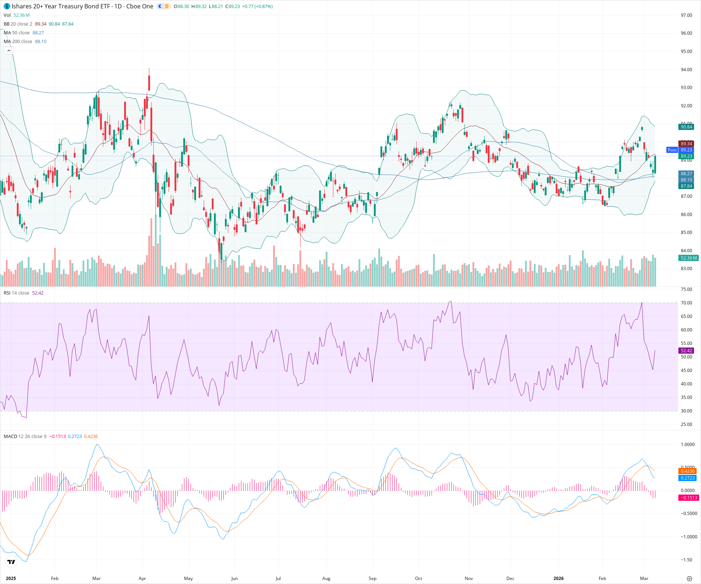Click the blue "Post" market status badge
This screenshot has width=701, height=584.
pos(672,150)
